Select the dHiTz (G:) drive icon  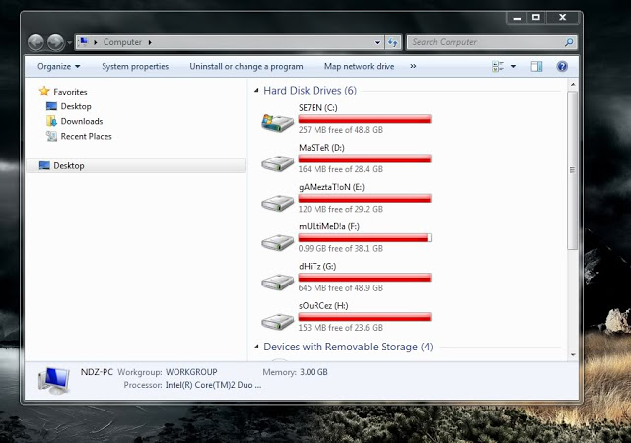[277, 282]
